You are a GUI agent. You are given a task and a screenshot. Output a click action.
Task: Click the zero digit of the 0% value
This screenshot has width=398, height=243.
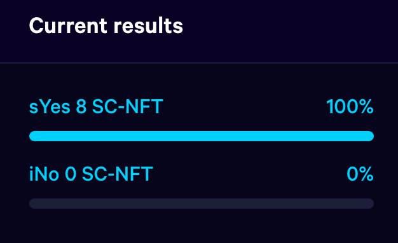pos(352,174)
